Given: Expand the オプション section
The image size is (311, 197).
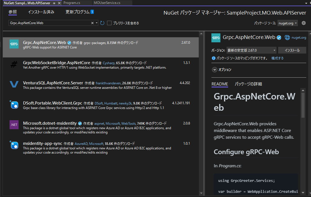Looking at the screenshot, I should (215, 69).
